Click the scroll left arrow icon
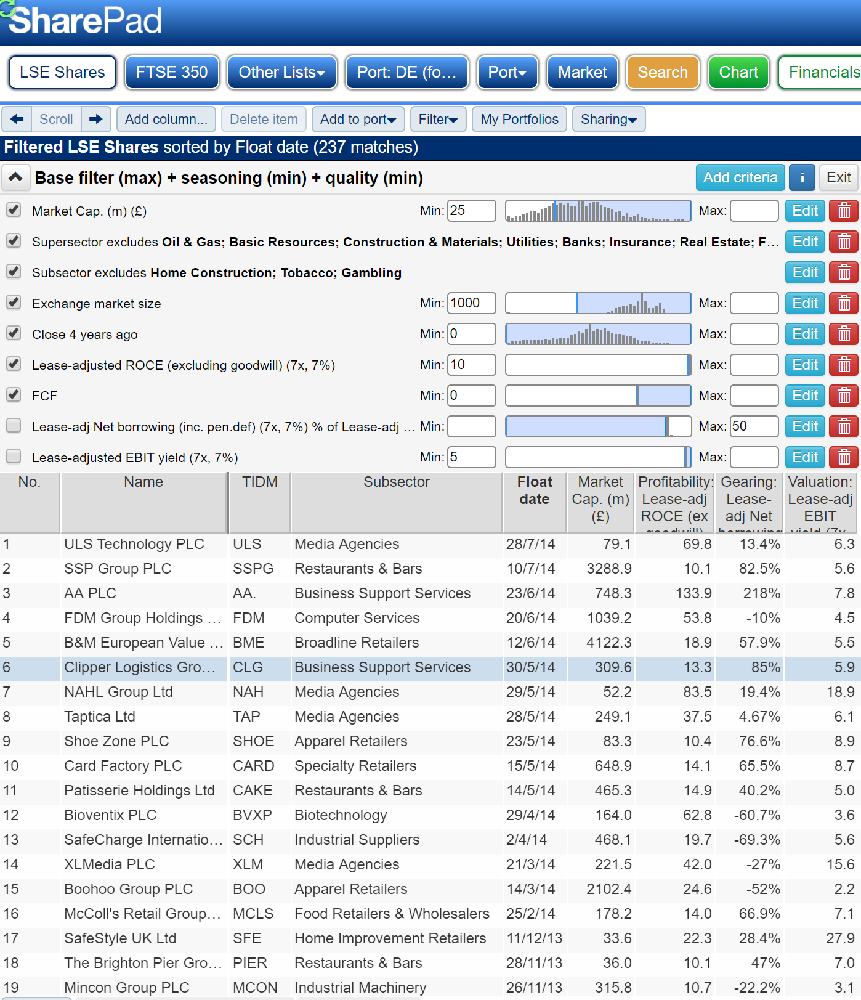861x1000 pixels. point(17,119)
